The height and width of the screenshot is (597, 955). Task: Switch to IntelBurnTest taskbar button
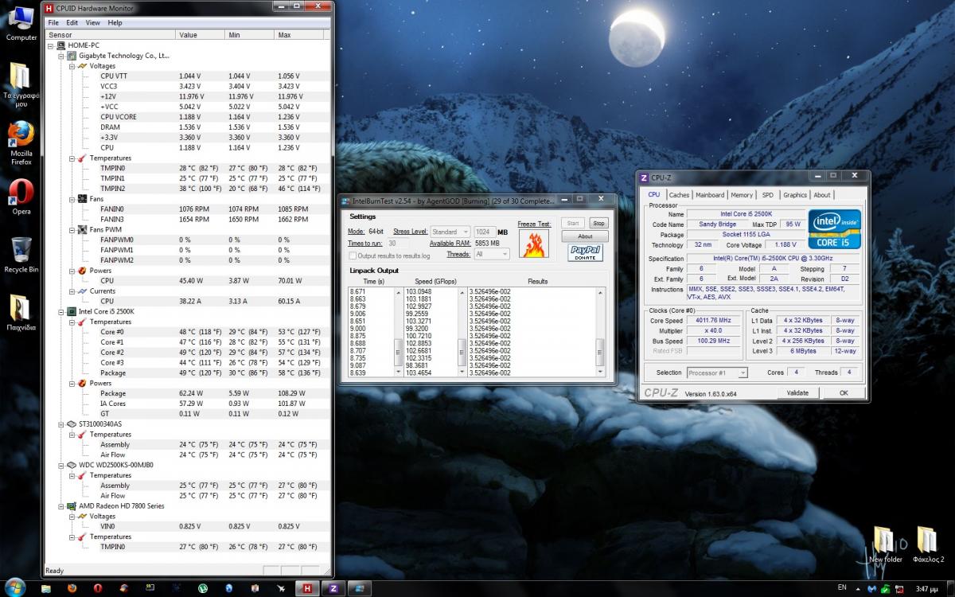(x=361, y=588)
